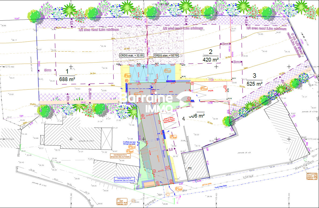Click the red circled F point marker
The width and height of the screenshot is (319, 208).
192,84
